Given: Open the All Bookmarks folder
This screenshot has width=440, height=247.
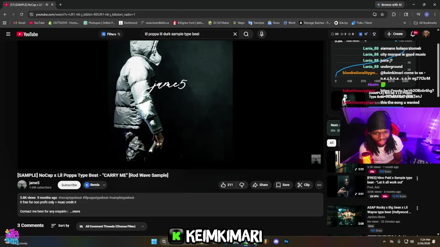Looking at the screenshot, I should coord(425,23).
